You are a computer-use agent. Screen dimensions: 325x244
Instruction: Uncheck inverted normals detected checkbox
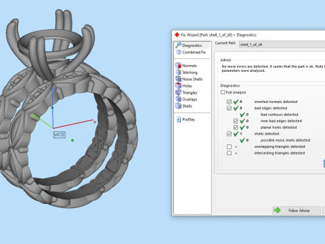click(229, 102)
